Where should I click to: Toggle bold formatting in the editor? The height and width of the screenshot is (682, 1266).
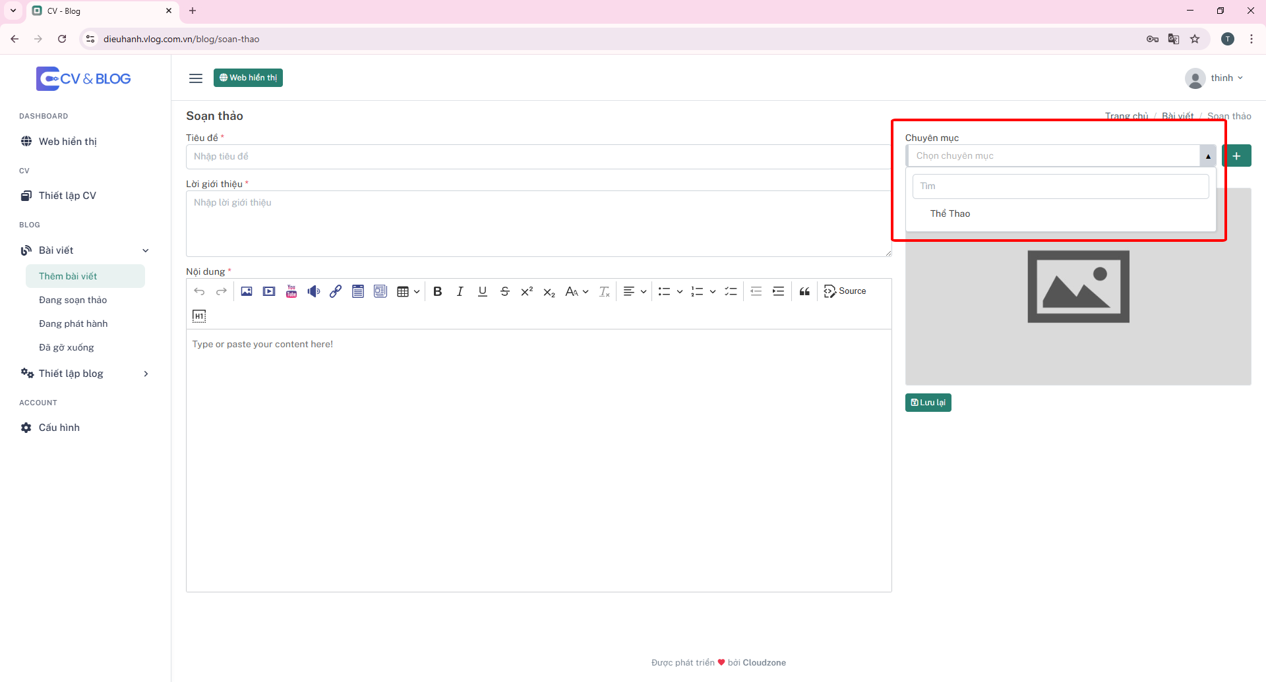(437, 291)
